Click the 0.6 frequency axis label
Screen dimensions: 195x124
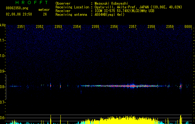pyautogui.click(x=2, y=118)
